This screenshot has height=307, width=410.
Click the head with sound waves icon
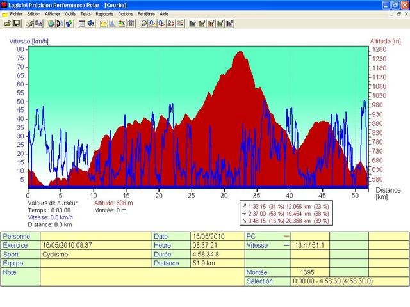60,24
